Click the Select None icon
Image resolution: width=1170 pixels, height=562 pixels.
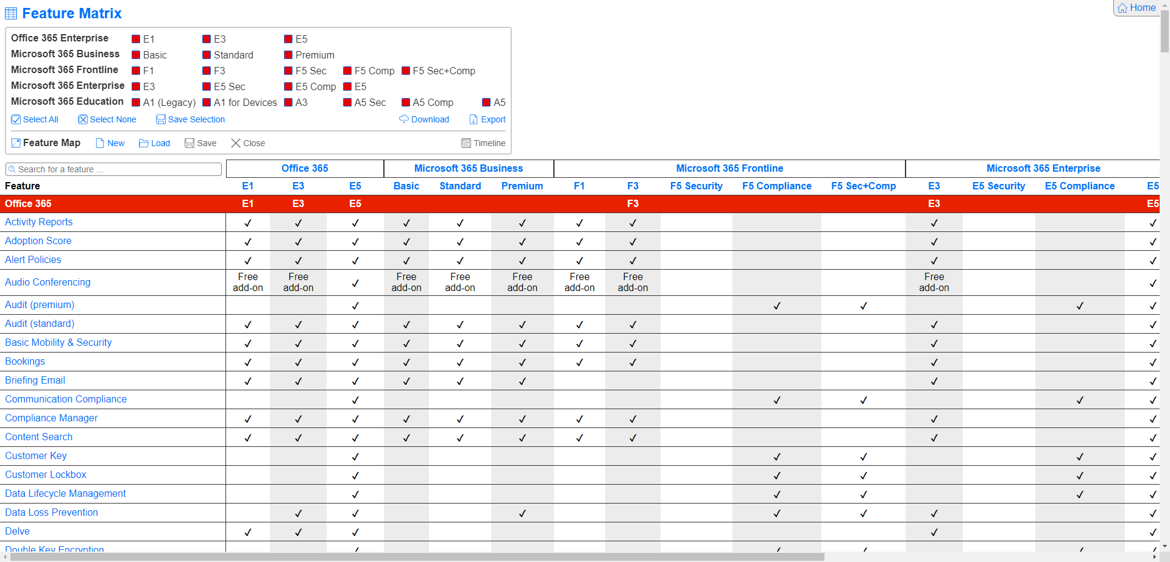click(x=83, y=119)
